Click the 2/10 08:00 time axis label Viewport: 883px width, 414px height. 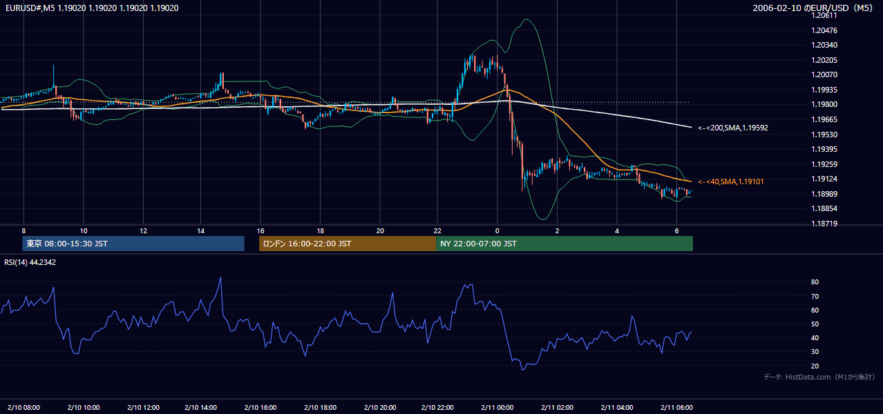tap(23, 407)
